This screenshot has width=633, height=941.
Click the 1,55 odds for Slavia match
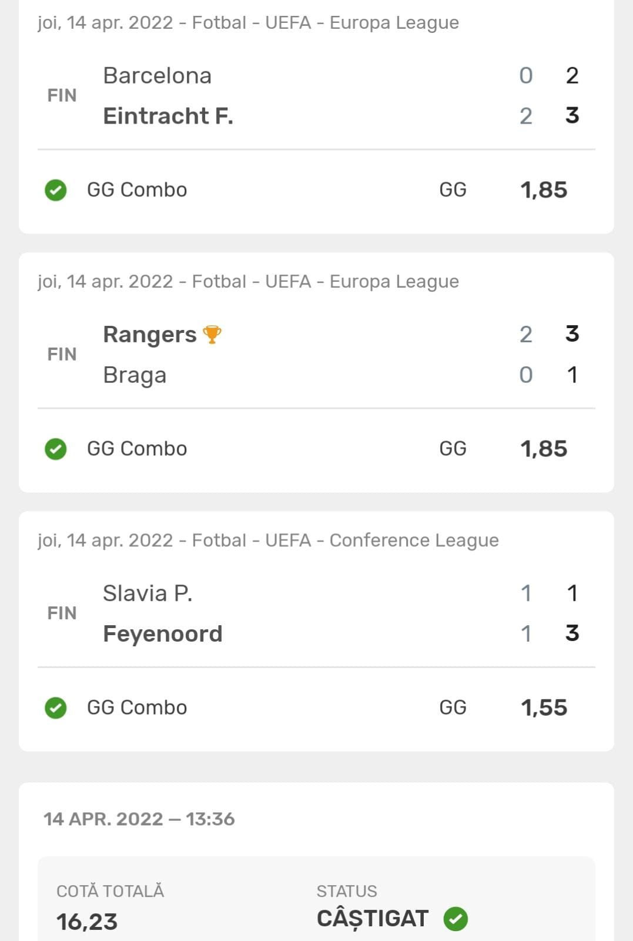(x=544, y=708)
